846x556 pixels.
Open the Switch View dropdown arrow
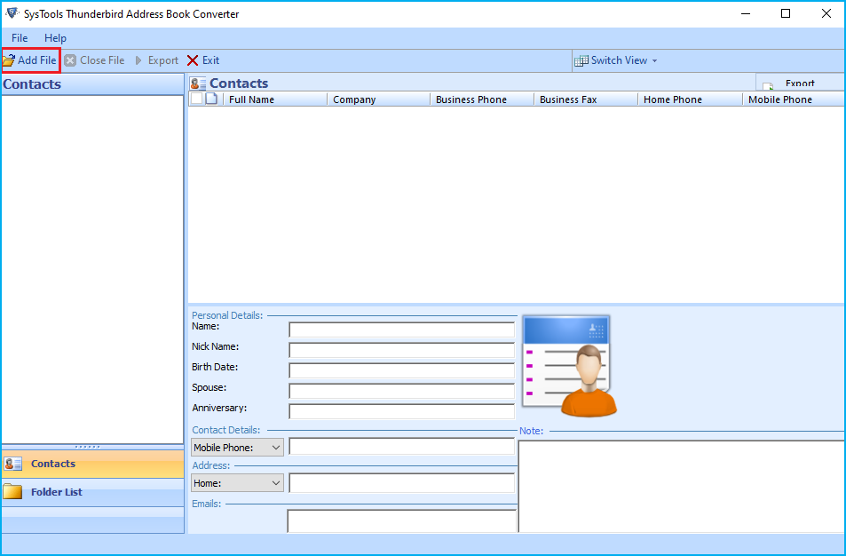point(654,61)
